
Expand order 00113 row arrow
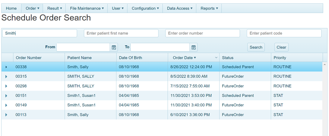click(6, 115)
